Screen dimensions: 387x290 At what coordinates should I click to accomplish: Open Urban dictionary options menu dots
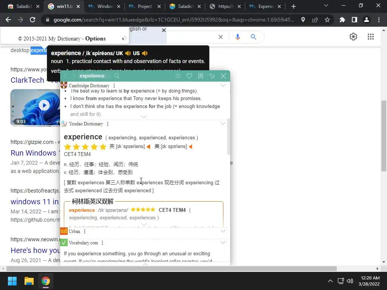pos(85,231)
